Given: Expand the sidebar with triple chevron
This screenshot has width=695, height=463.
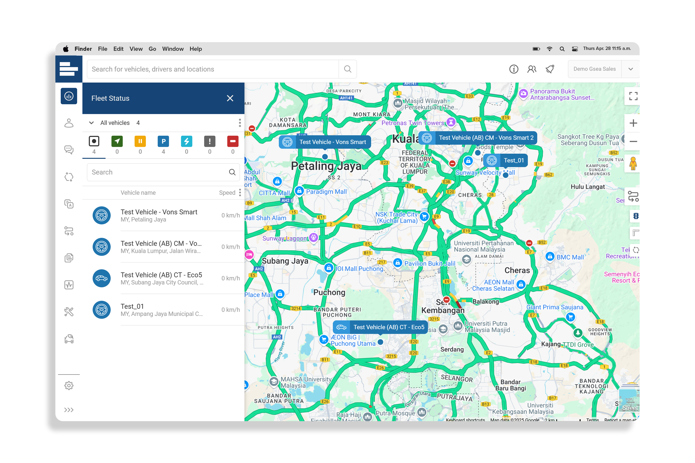Looking at the screenshot, I should (69, 410).
